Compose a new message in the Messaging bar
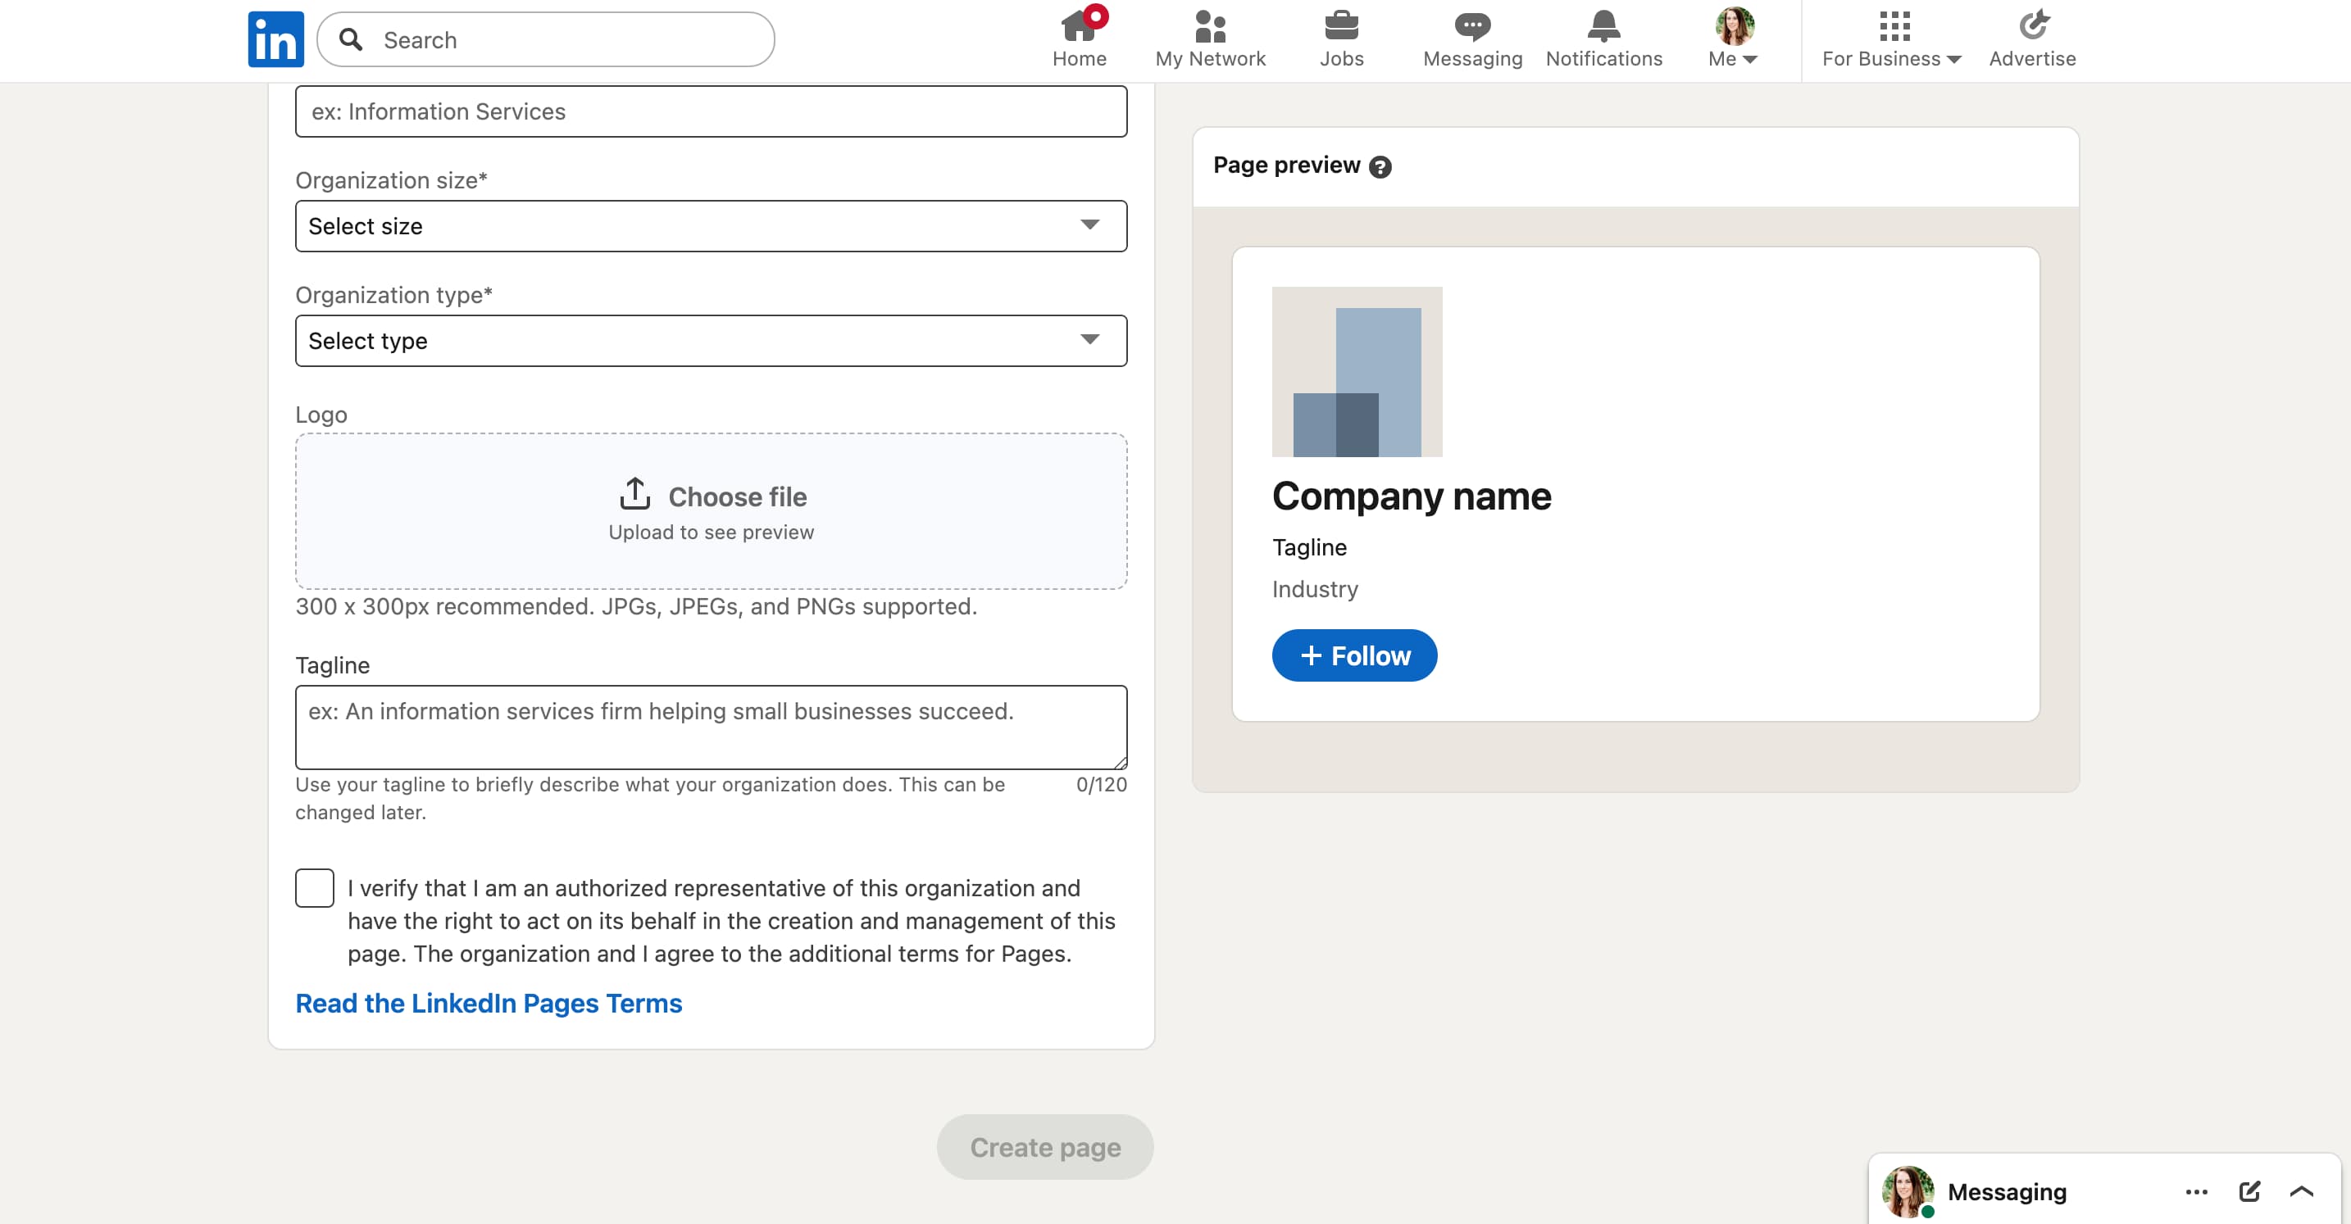 [x=2249, y=1191]
